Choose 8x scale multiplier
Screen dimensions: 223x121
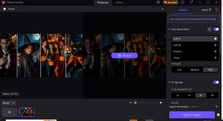pos(212,95)
